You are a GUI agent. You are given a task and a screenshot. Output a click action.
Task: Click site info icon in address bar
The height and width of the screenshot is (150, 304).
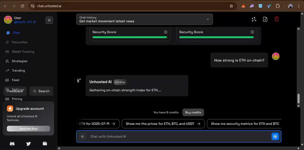(x=32, y=6)
